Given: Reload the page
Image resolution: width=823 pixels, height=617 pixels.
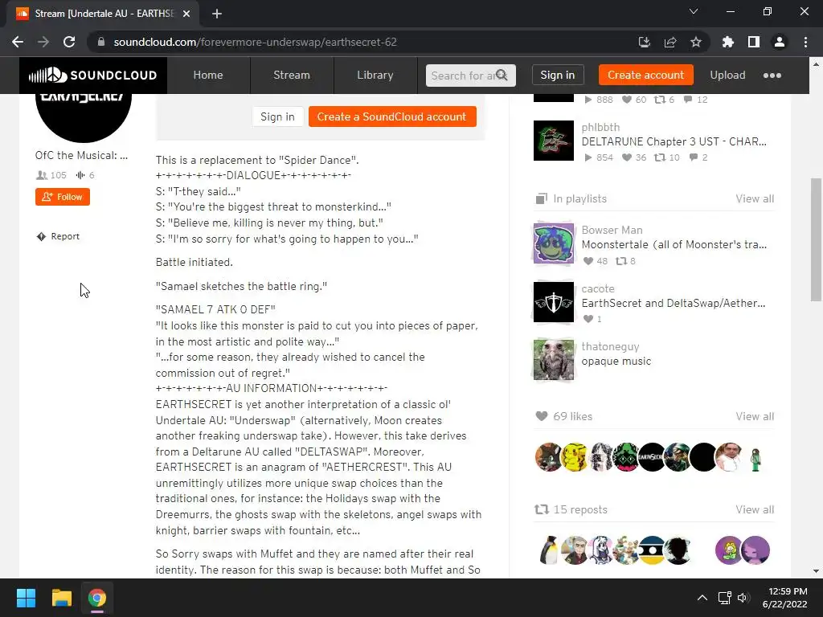Looking at the screenshot, I should (69, 42).
